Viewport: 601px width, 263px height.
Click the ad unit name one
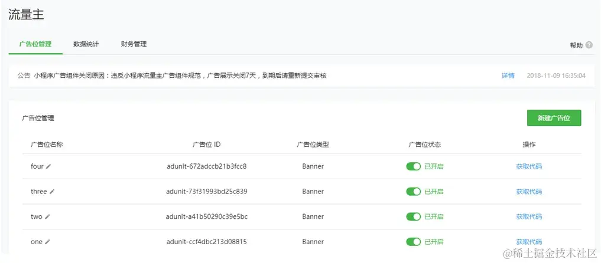37,242
